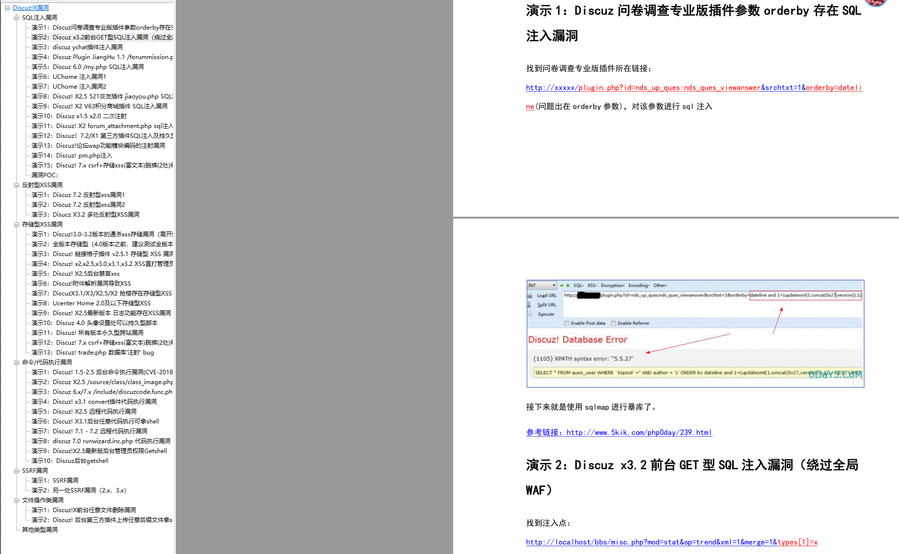
Task: Select 演示13: Discuz! trade.php 数据库注射 bug
Action: point(93,353)
